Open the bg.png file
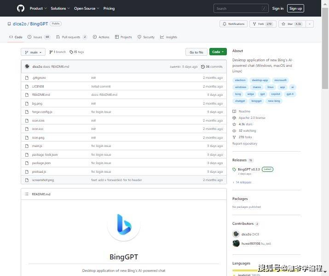This screenshot has width=329, height=276. [37, 104]
